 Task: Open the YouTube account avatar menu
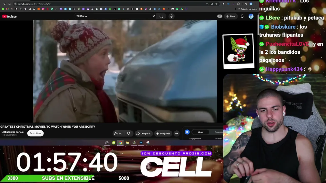251,16
